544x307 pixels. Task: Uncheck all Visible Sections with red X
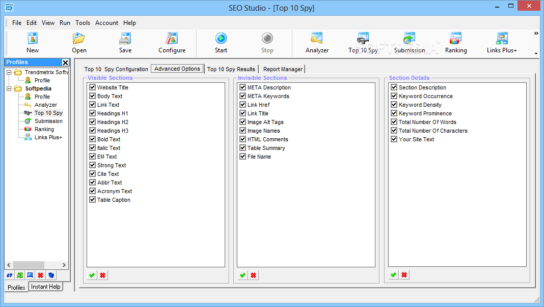coord(103,275)
